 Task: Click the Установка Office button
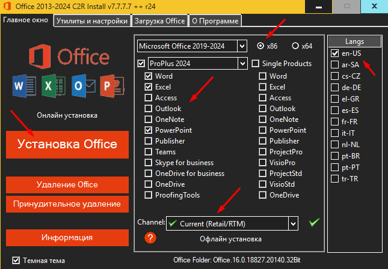click(x=67, y=145)
